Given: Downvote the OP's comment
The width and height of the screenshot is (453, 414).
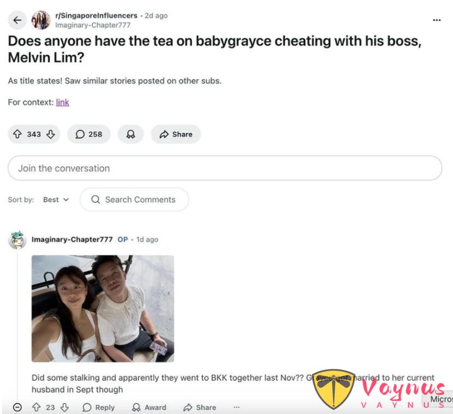Looking at the screenshot, I should [64, 407].
